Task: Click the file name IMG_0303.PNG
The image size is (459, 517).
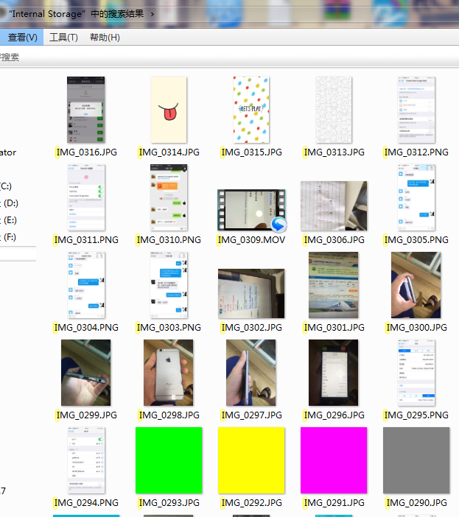Action: 169,328
